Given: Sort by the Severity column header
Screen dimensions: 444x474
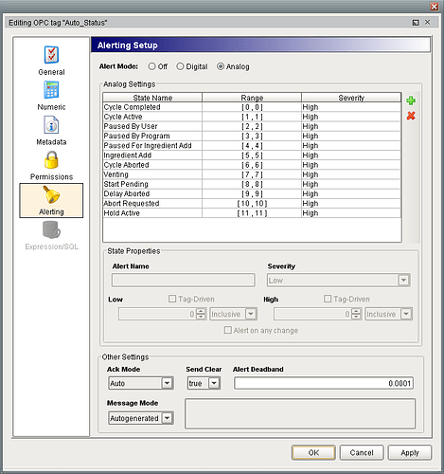Looking at the screenshot, I should (x=351, y=98).
